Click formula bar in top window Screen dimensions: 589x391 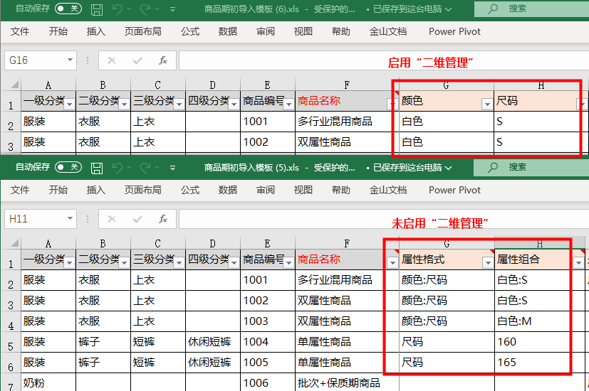point(384,60)
